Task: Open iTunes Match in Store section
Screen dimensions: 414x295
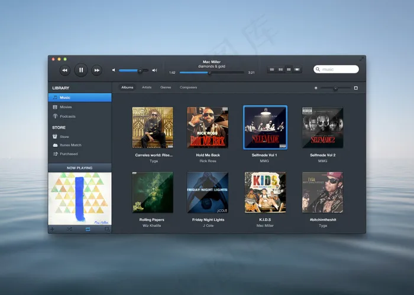Action: tap(70, 145)
